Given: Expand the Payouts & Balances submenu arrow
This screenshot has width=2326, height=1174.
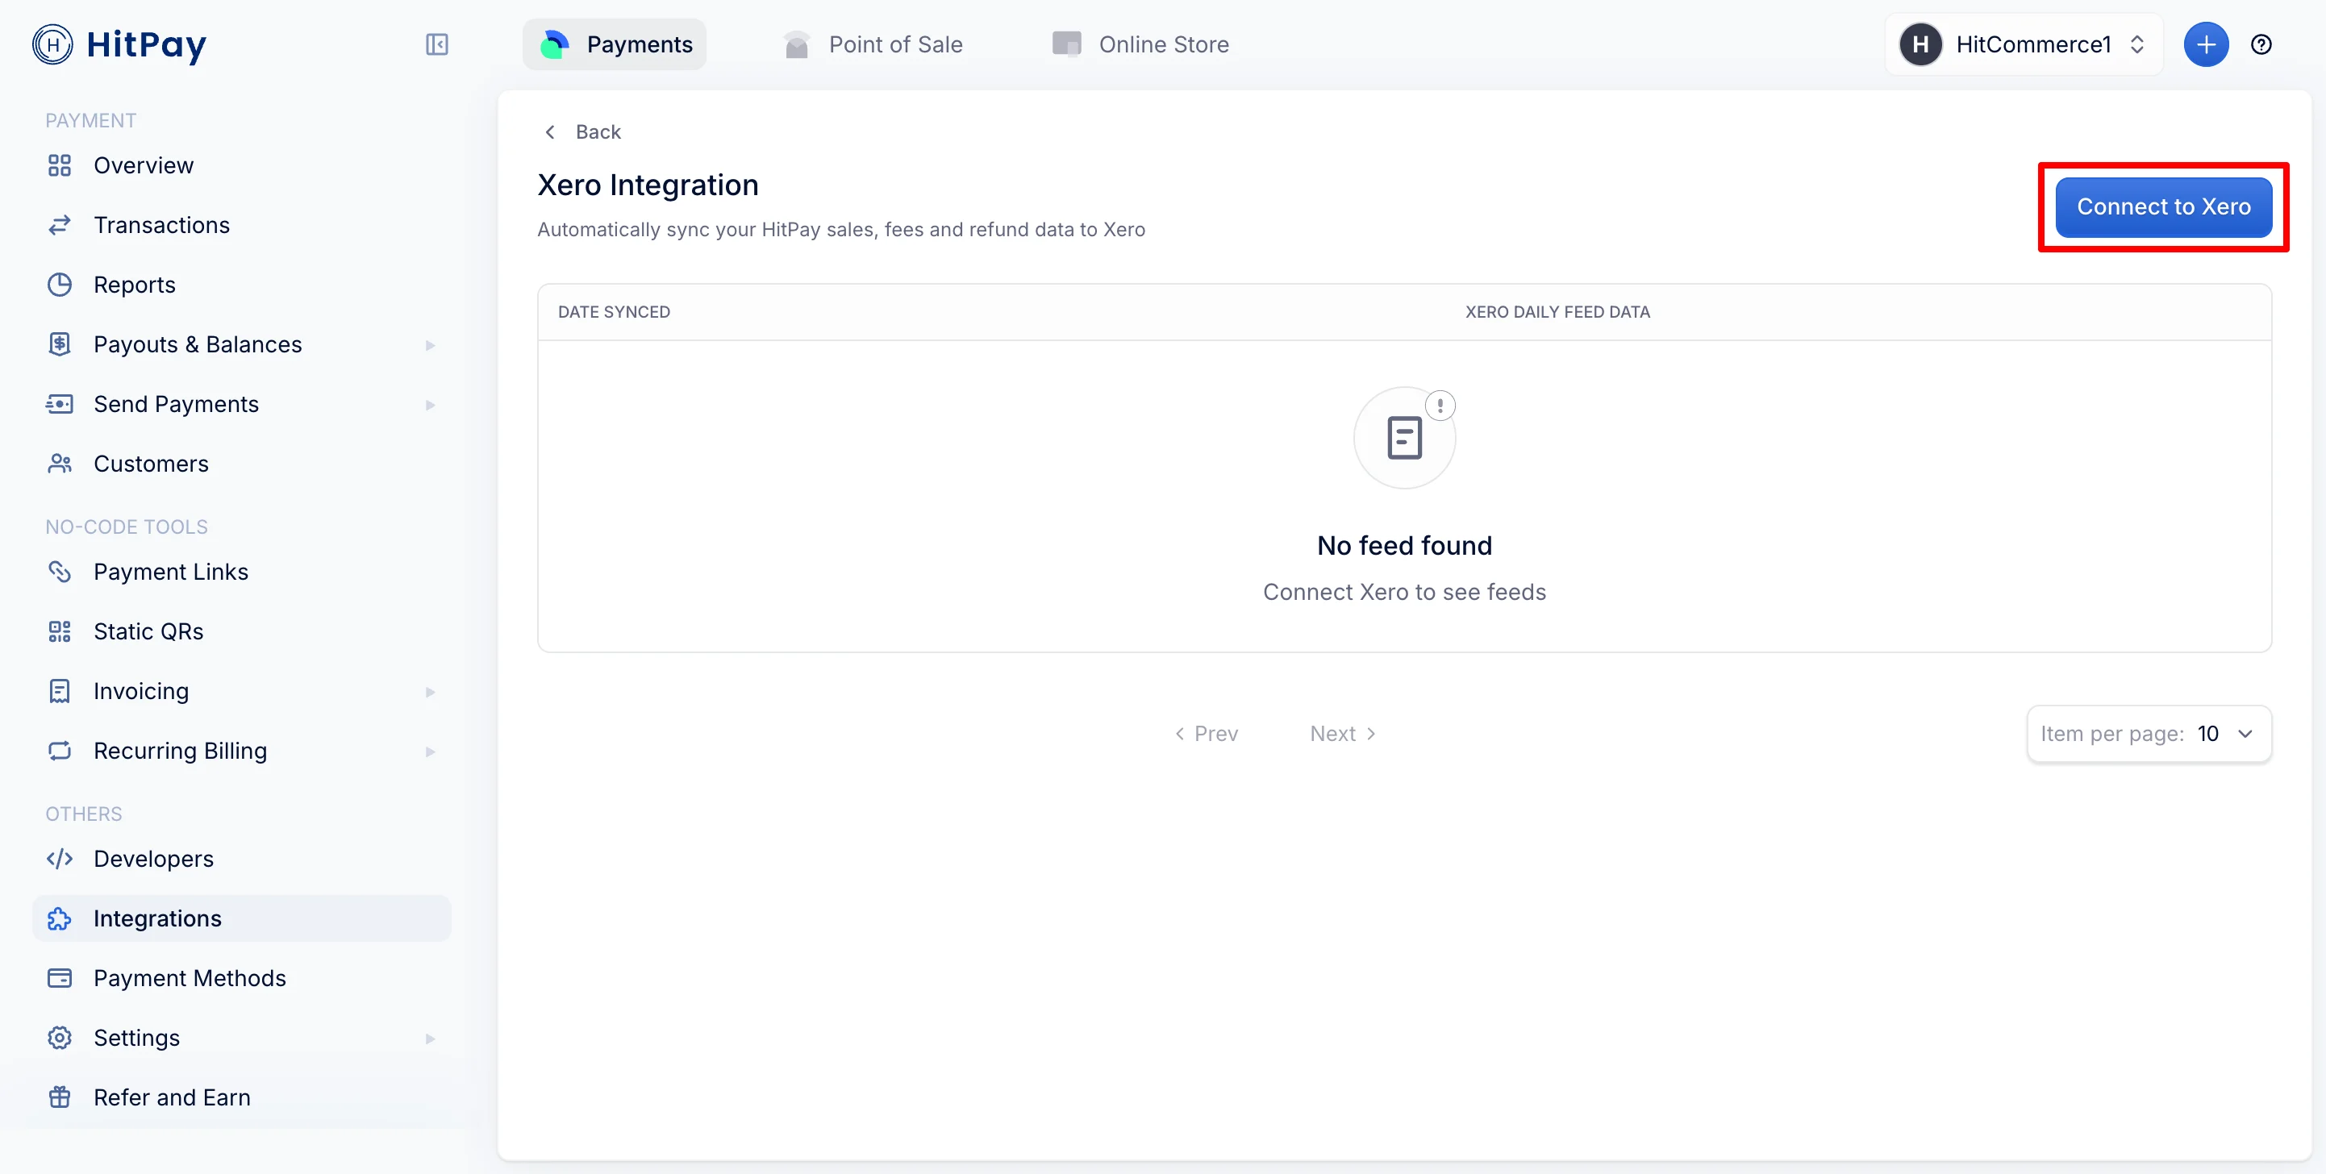Looking at the screenshot, I should 430,345.
